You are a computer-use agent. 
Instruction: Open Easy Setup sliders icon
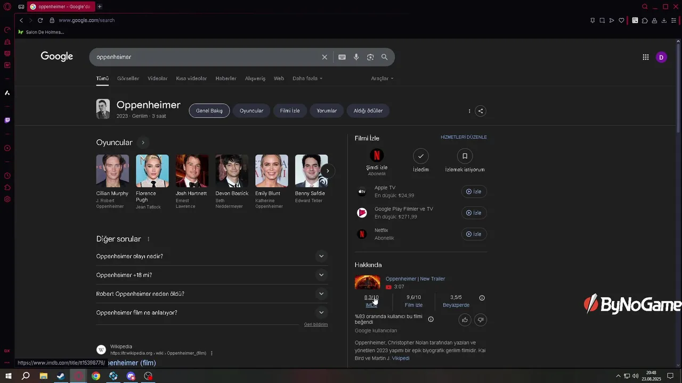pyautogui.click(x=673, y=20)
